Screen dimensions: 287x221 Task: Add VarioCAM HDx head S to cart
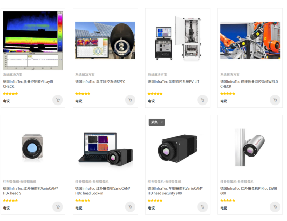(x=58, y=207)
